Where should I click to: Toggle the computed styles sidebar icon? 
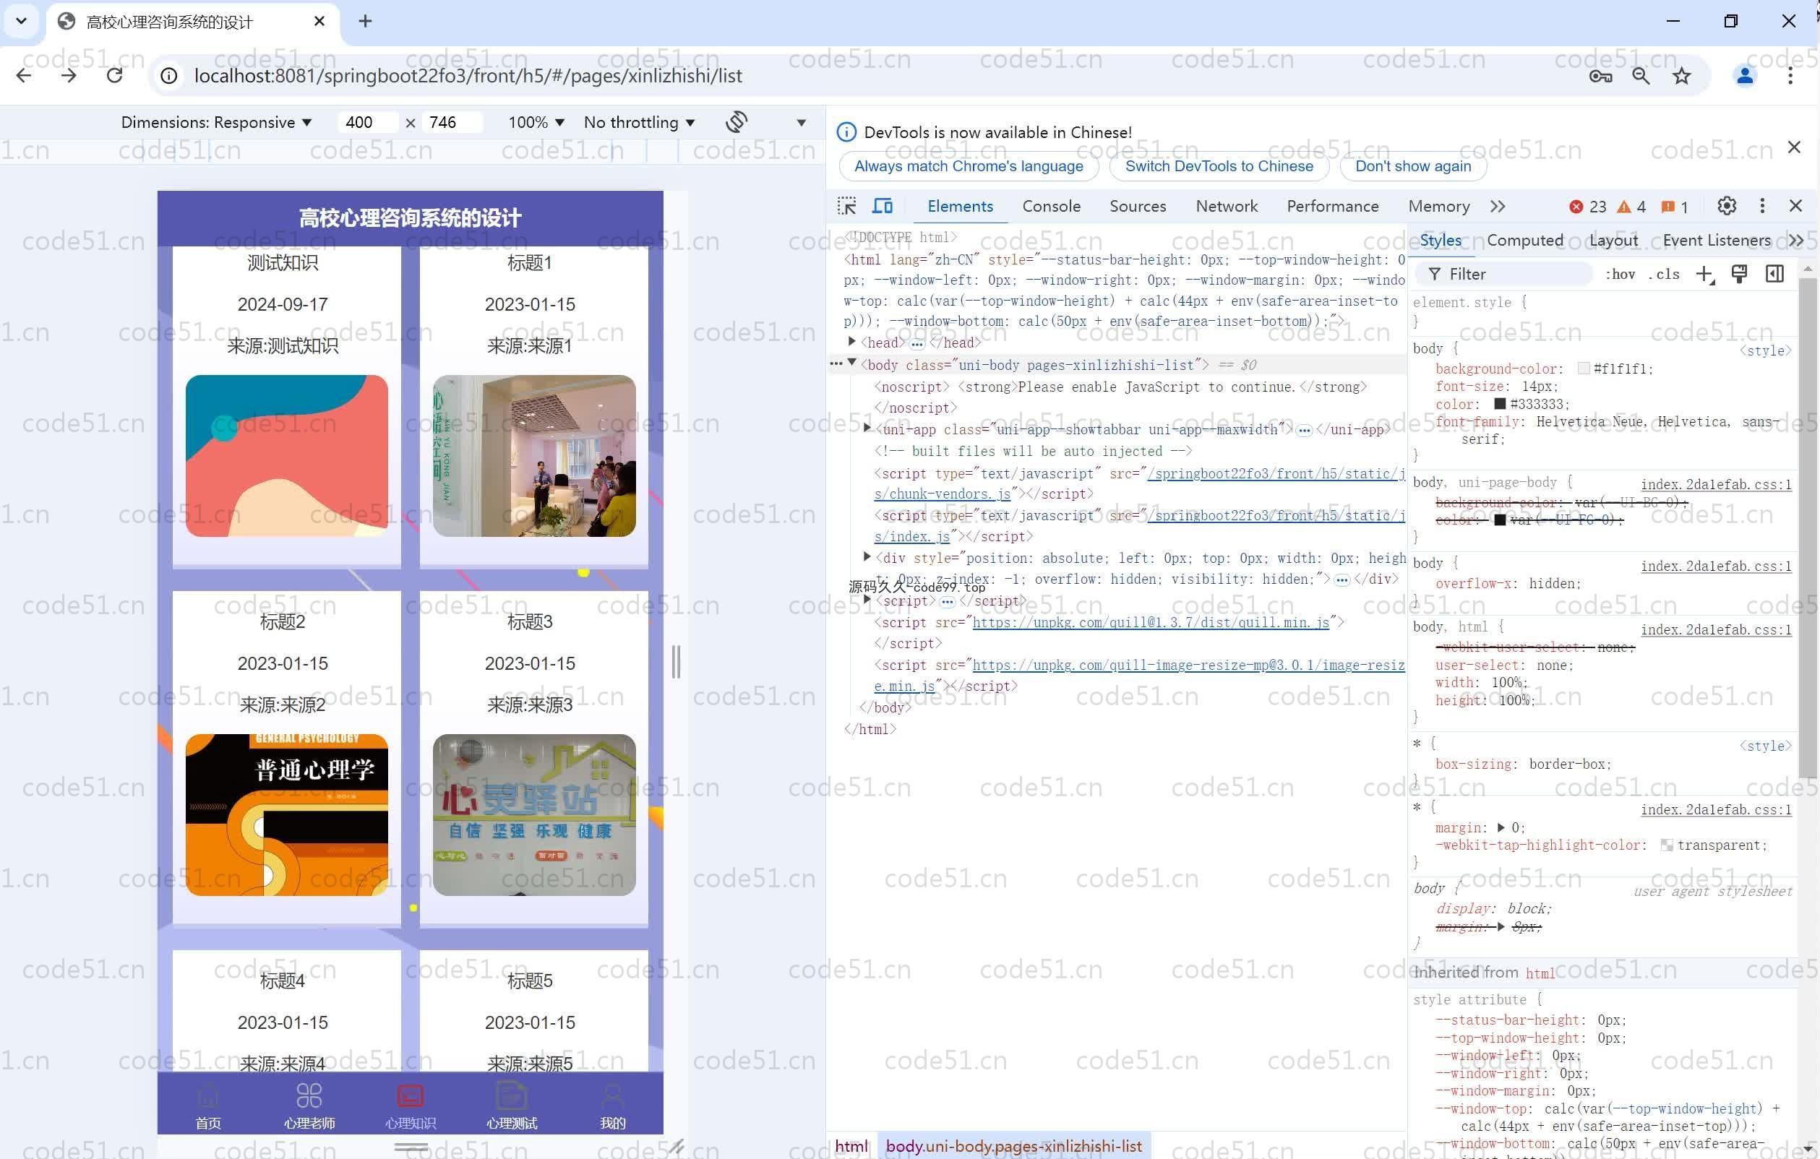(x=1774, y=275)
